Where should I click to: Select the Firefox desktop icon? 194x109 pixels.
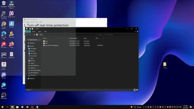click(x=12, y=45)
